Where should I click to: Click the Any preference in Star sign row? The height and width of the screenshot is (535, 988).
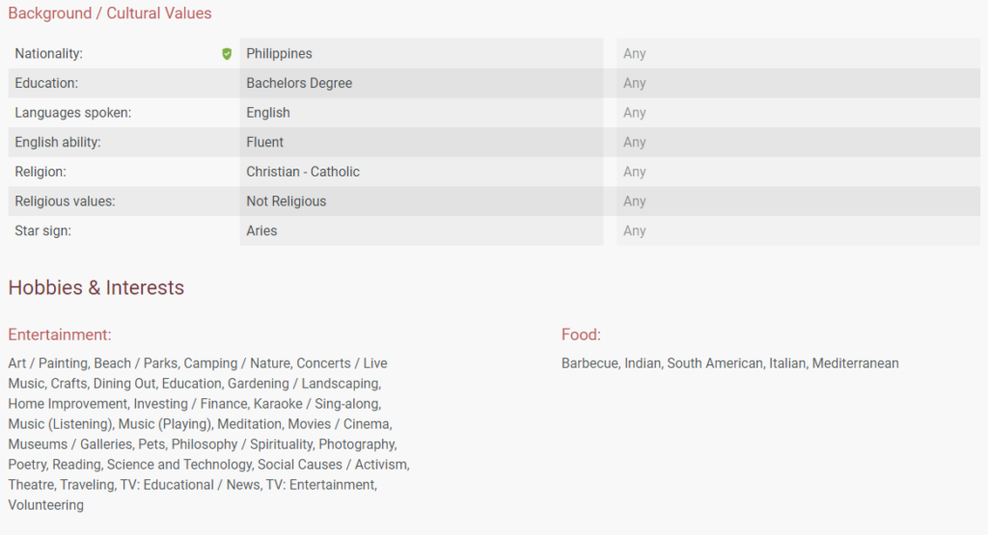point(634,231)
